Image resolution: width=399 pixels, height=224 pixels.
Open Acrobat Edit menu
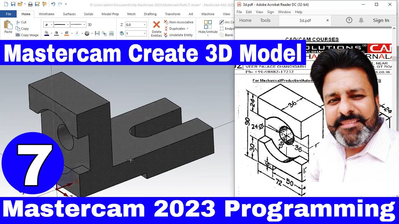coord(249,12)
